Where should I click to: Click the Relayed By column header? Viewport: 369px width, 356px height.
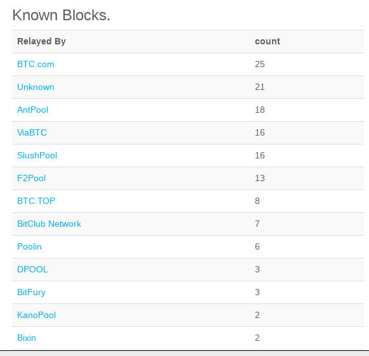[x=41, y=41]
